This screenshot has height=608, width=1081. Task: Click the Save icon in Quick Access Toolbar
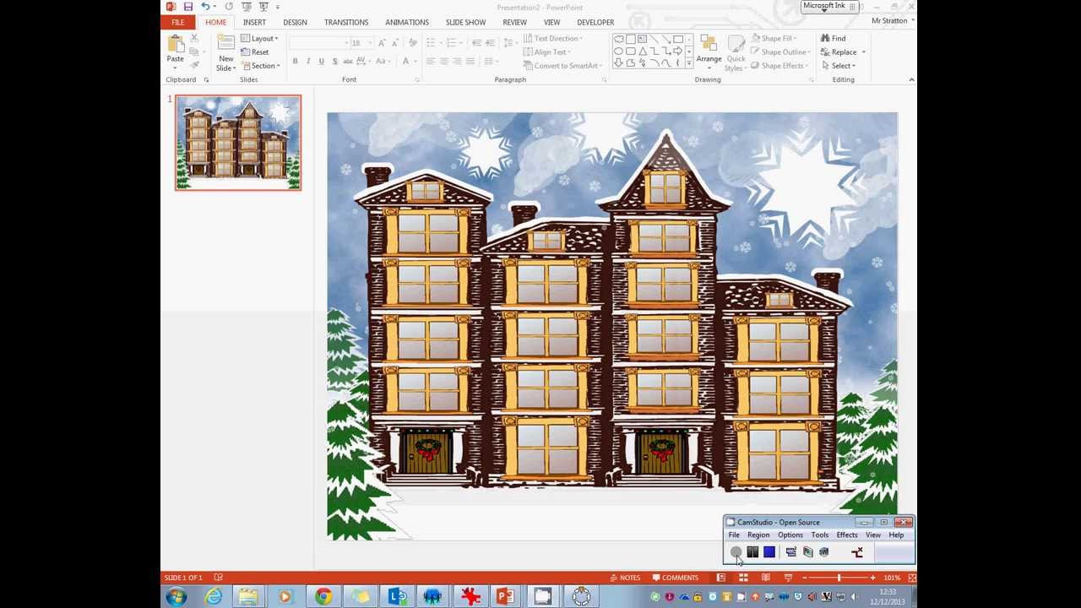187,7
